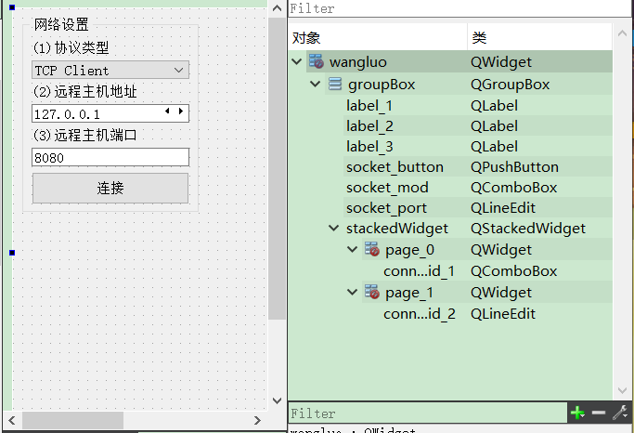634x433 pixels.
Task: Collapse the groupBox tree node
Action: [x=315, y=85]
